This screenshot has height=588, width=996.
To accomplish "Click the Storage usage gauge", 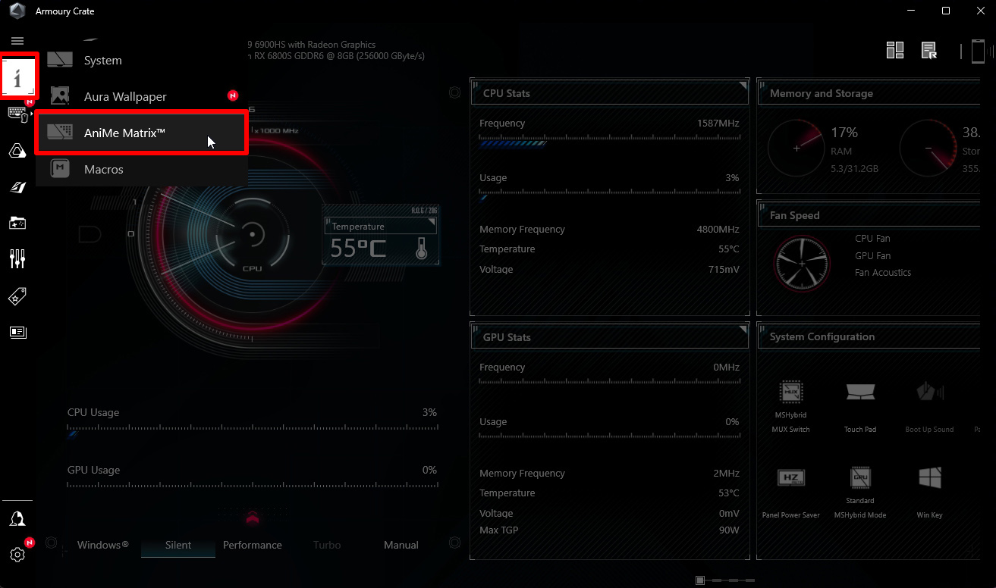I will click(x=928, y=149).
